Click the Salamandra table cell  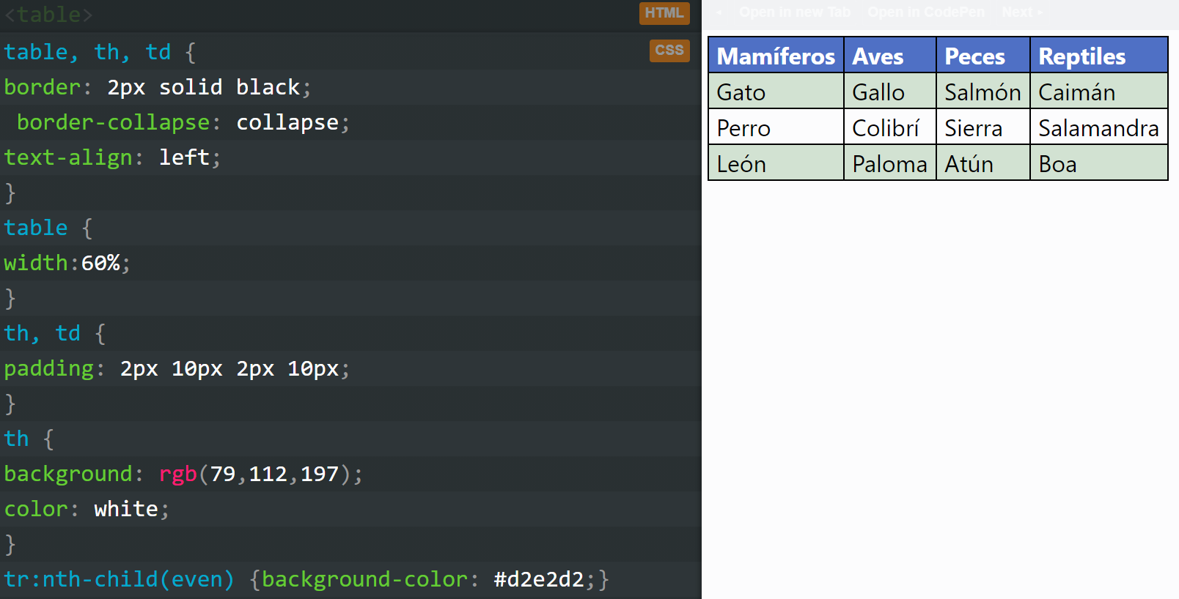coord(1098,128)
